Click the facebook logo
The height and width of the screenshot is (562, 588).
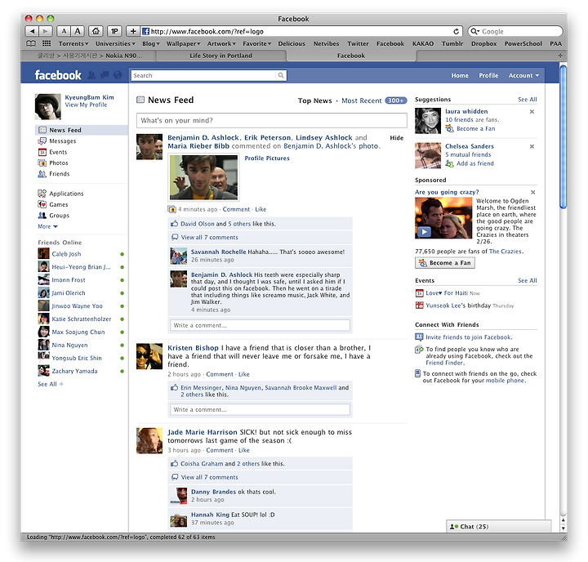[58, 75]
